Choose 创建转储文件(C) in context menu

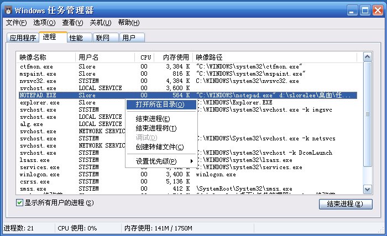161,147
